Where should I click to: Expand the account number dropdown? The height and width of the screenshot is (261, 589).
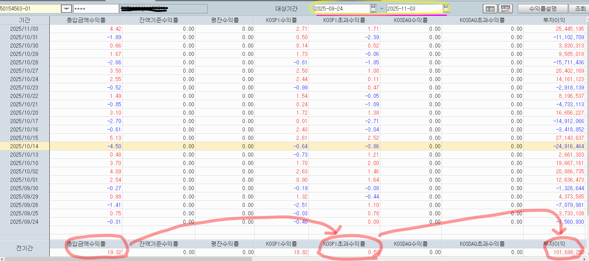pyautogui.click(x=66, y=9)
